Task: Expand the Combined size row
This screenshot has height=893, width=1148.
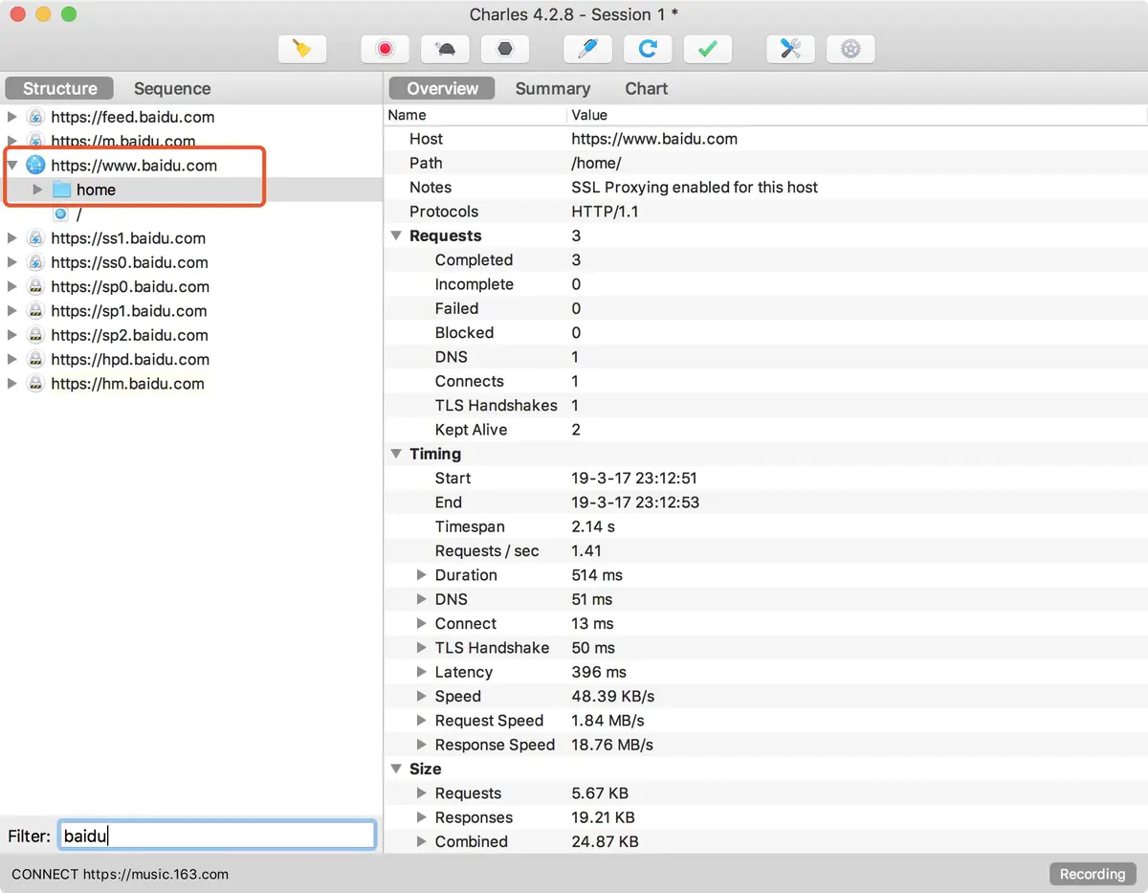Action: [x=421, y=841]
